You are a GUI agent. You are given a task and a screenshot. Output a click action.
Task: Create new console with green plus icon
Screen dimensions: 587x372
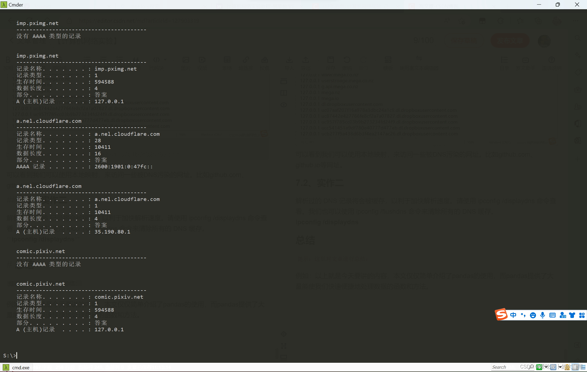(x=539, y=367)
